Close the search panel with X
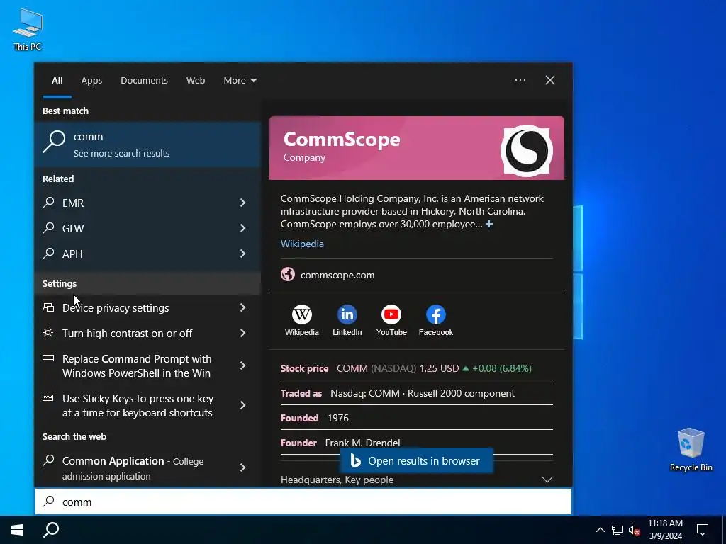Image resolution: width=726 pixels, height=544 pixels. [x=550, y=80]
